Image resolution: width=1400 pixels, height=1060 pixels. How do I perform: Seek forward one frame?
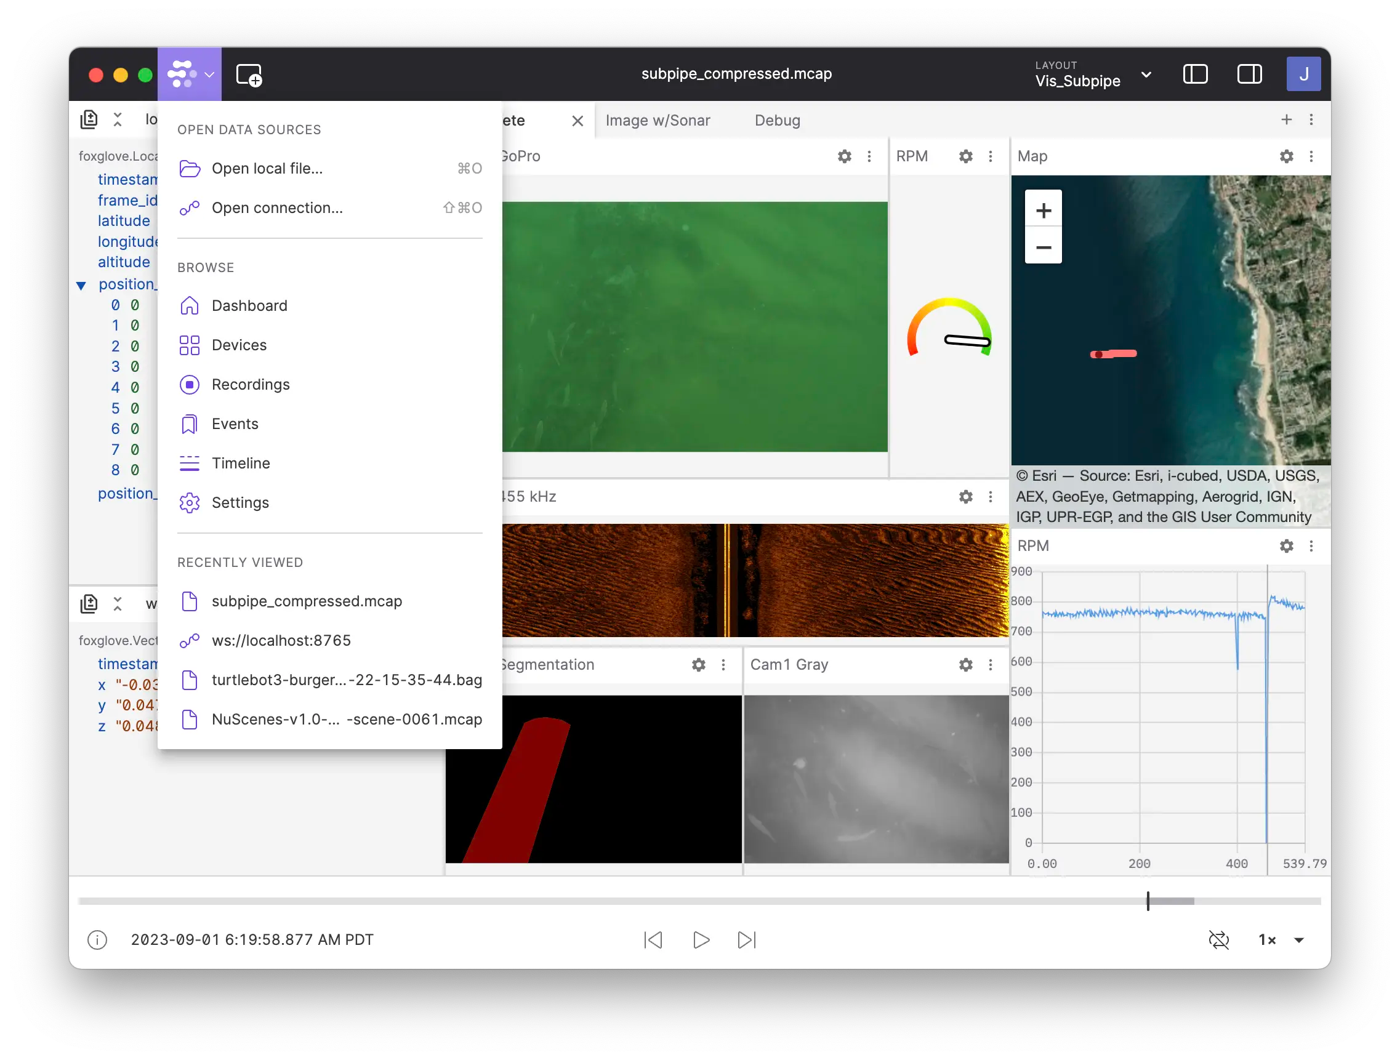point(747,941)
